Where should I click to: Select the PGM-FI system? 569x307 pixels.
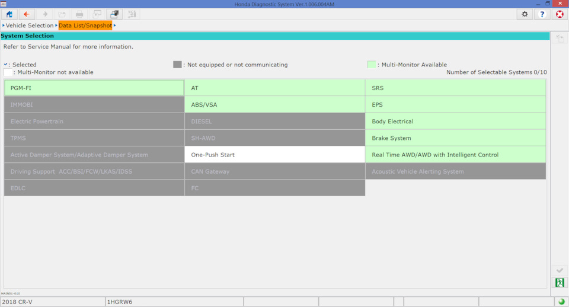point(94,88)
